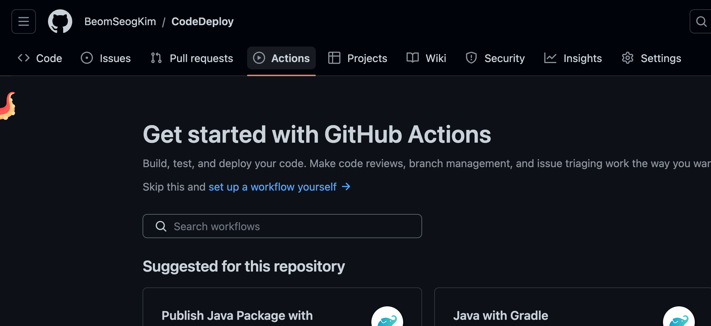711x326 pixels.
Task: Open repository Settings tab
Action: [651, 58]
